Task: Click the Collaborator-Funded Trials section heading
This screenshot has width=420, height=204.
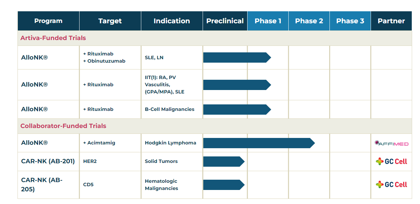Action: [63, 126]
